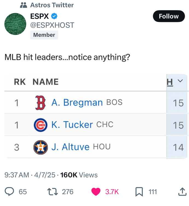Open the ESPX green profile avatar
The height and width of the screenshot is (206, 189).
coord(15,24)
